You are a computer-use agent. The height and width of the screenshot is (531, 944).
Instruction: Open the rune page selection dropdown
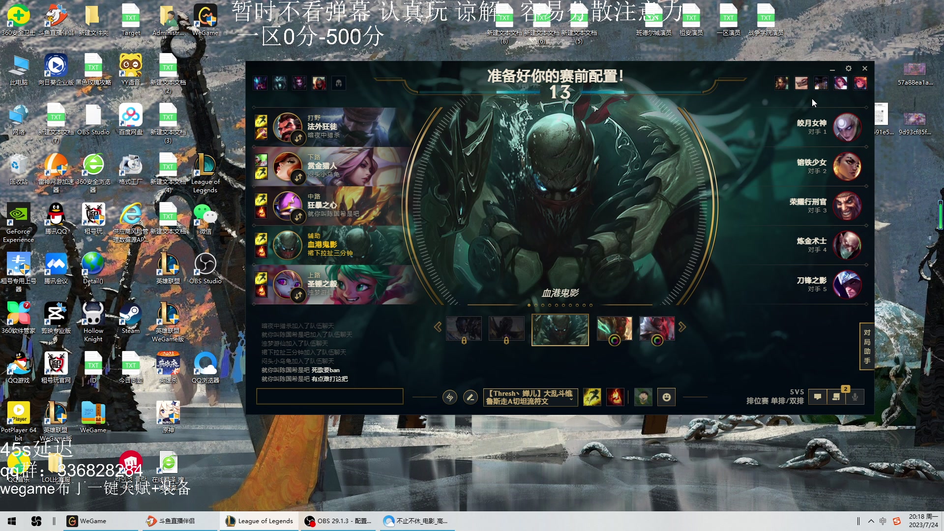click(x=530, y=397)
